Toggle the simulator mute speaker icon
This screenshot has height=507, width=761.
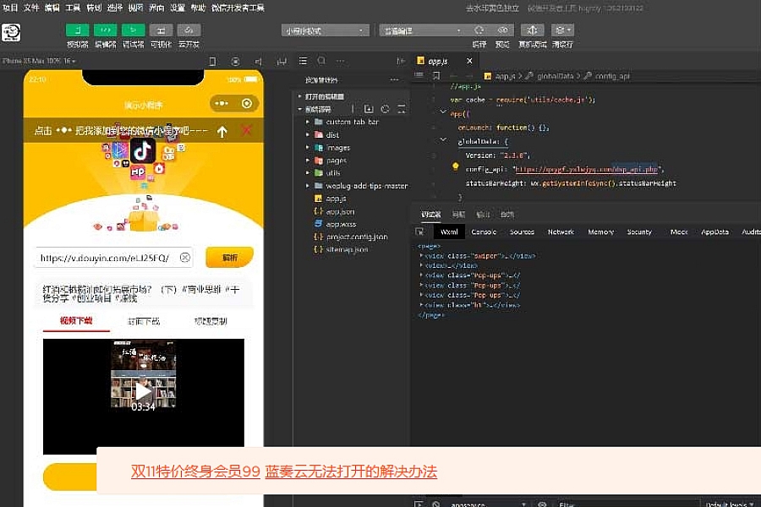[x=259, y=62]
